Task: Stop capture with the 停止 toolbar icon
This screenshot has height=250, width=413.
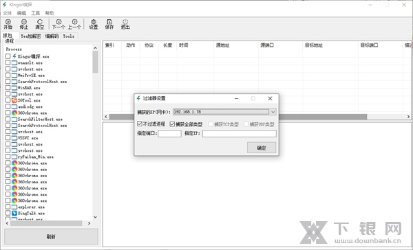Action: coord(23,24)
